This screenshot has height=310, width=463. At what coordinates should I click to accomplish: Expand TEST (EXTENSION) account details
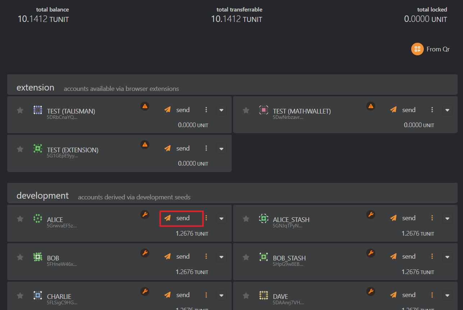pyautogui.click(x=221, y=149)
